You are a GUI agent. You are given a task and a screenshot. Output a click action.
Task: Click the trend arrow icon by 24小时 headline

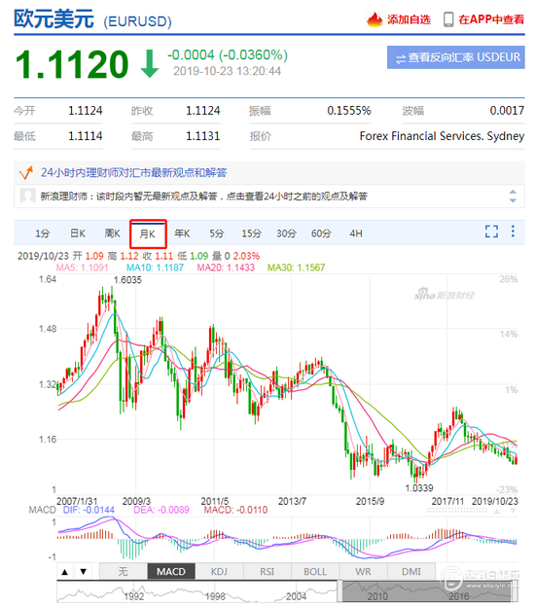(25, 172)
